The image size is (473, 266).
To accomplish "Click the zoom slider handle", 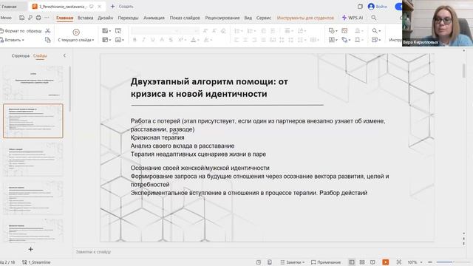I will click(453, 262).
